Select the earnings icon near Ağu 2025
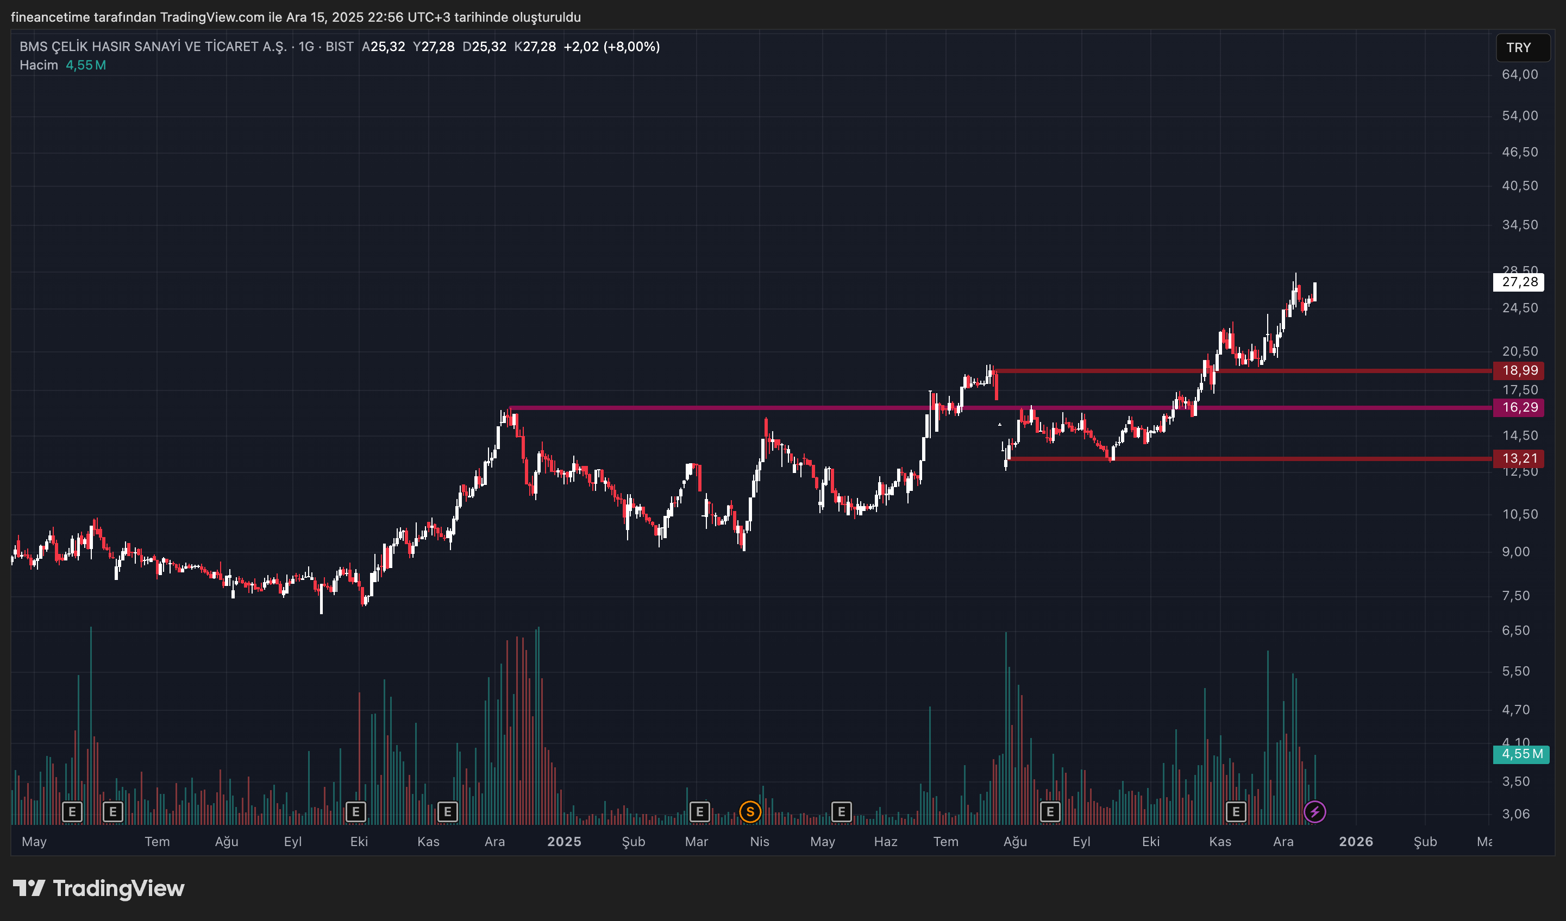1566x921 pixels. coord(1050,812)
